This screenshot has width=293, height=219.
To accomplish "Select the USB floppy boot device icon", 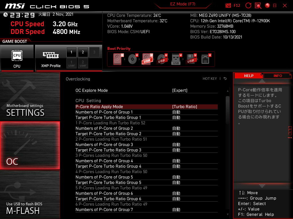I will [x=191, y=59].
